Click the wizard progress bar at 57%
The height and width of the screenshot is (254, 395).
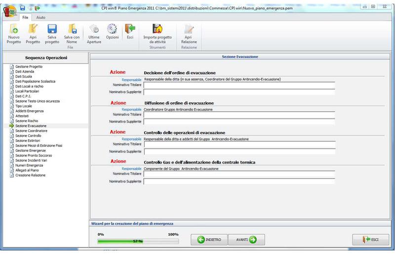pos(138,241)
